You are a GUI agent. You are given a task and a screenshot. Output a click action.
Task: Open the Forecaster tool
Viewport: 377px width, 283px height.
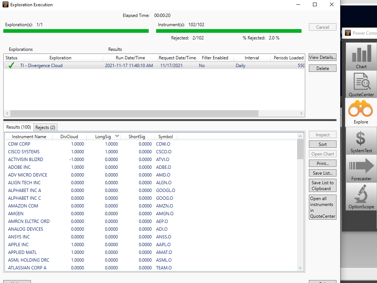point(360,169)
